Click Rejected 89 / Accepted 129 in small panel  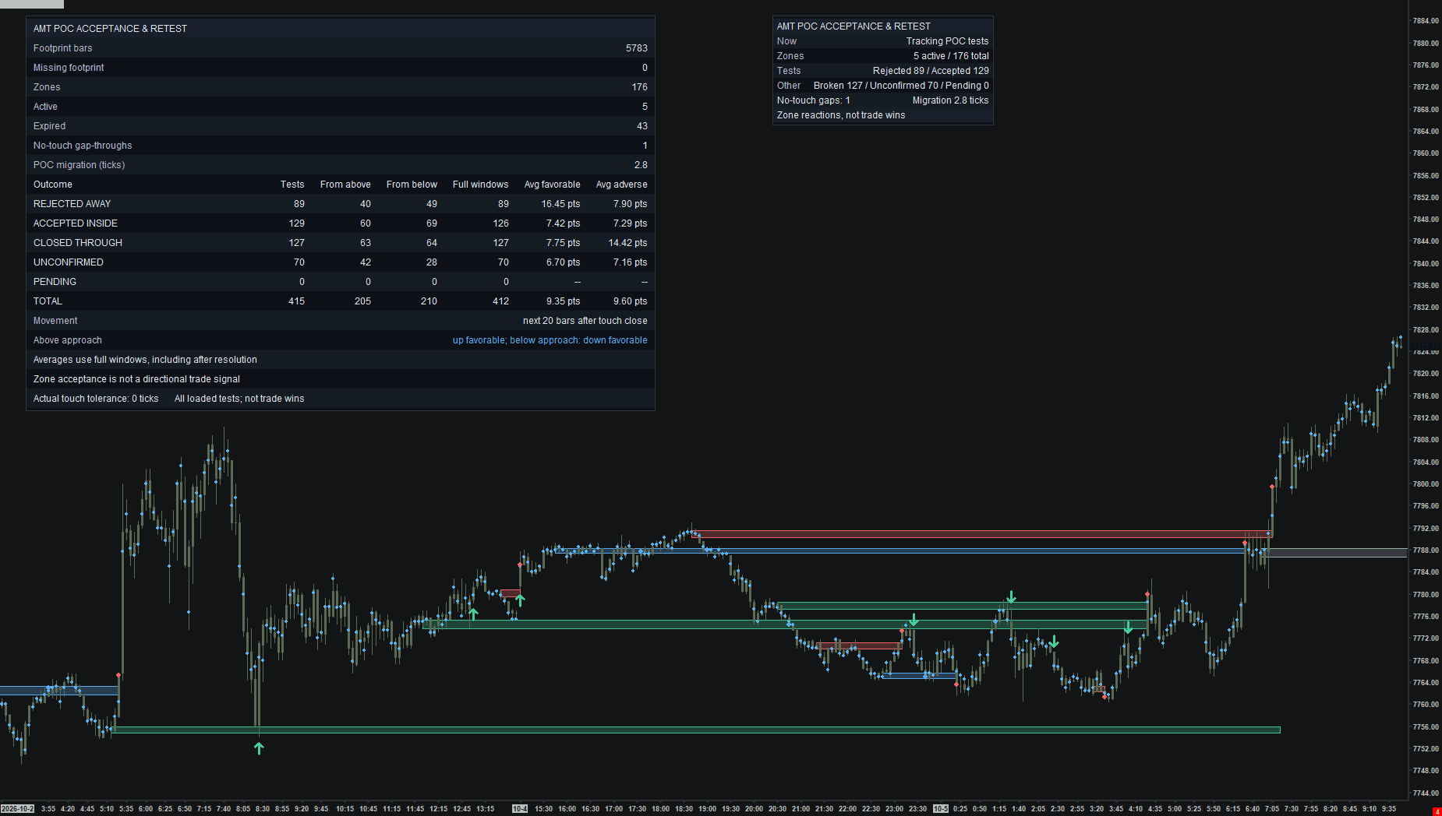(x=931, y=71)
